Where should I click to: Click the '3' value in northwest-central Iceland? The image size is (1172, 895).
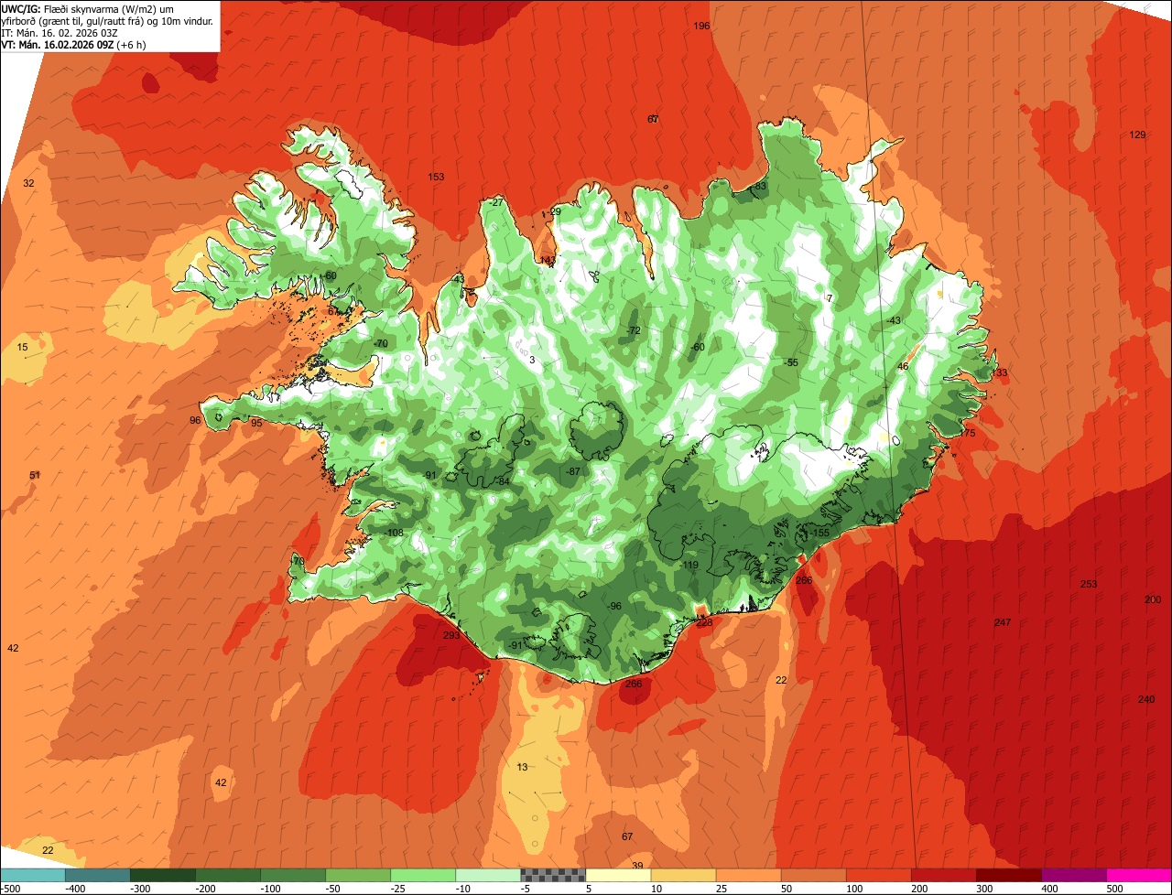532,361
